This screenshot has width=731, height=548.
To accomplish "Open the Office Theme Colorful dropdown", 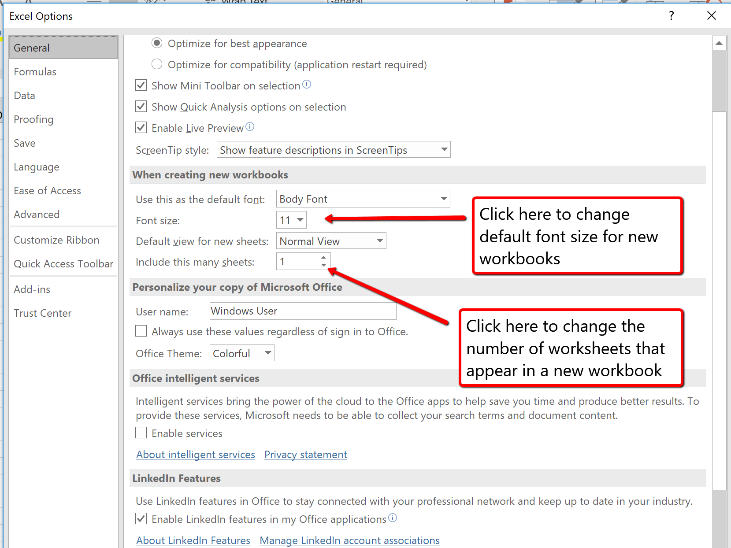I will click(242, 353).
